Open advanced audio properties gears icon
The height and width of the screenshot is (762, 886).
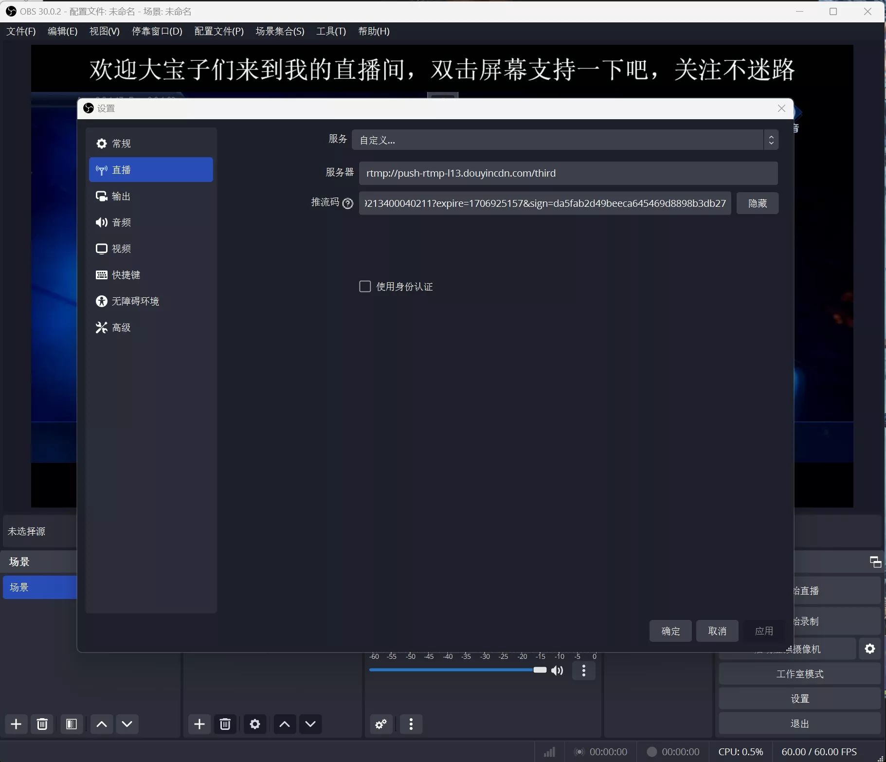point(381,724)
